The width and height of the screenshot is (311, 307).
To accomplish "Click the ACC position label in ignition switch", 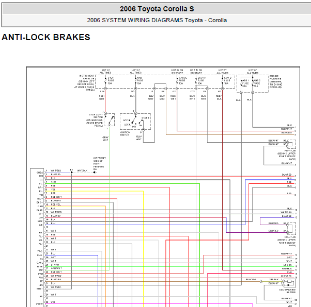I will (126, 120).
